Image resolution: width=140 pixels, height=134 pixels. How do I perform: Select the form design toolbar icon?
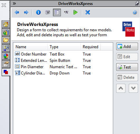point(57,12)
